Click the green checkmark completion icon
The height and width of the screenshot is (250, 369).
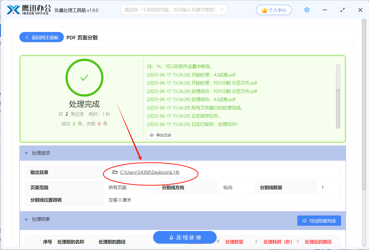pyautogui.click(x=84, y=78)
